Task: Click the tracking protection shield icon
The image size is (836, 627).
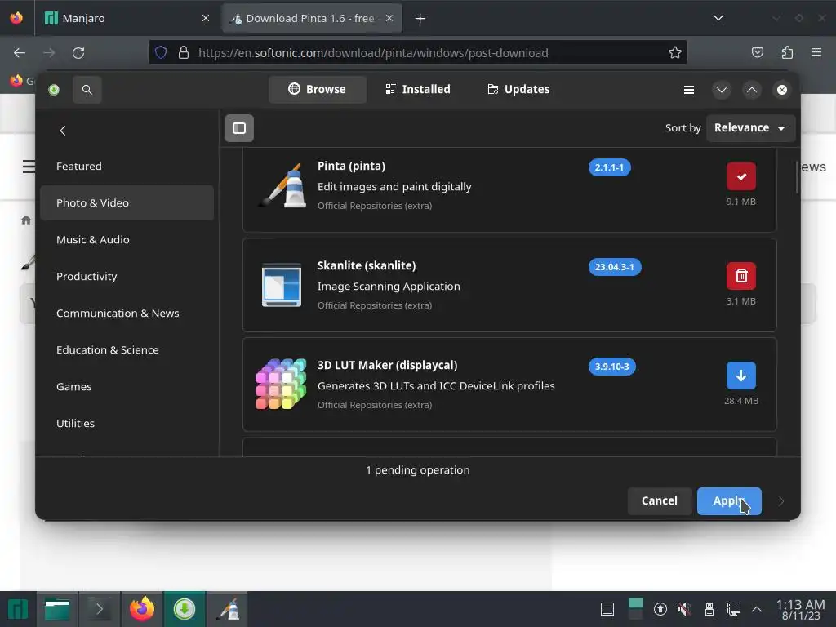Action: 161,52
